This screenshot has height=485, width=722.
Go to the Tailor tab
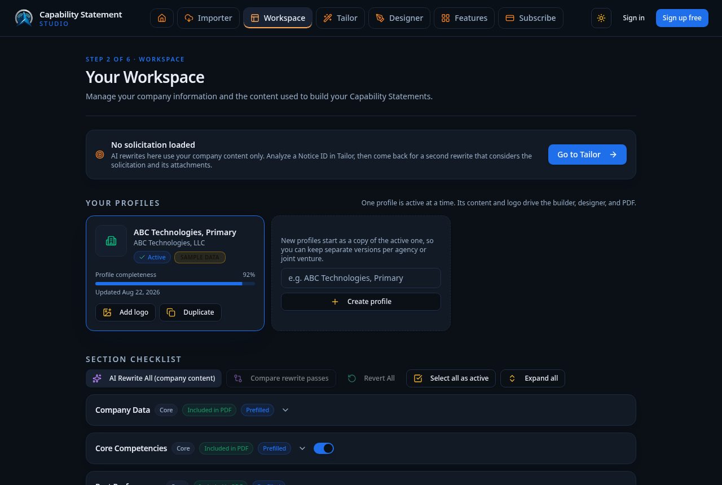tap(340, 18)
